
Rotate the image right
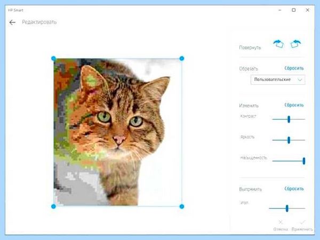295,44
